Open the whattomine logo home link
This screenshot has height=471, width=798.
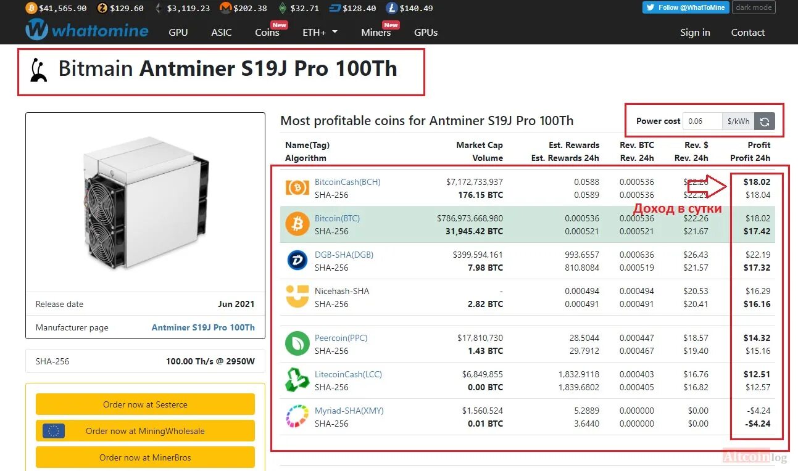pos(87,30)
